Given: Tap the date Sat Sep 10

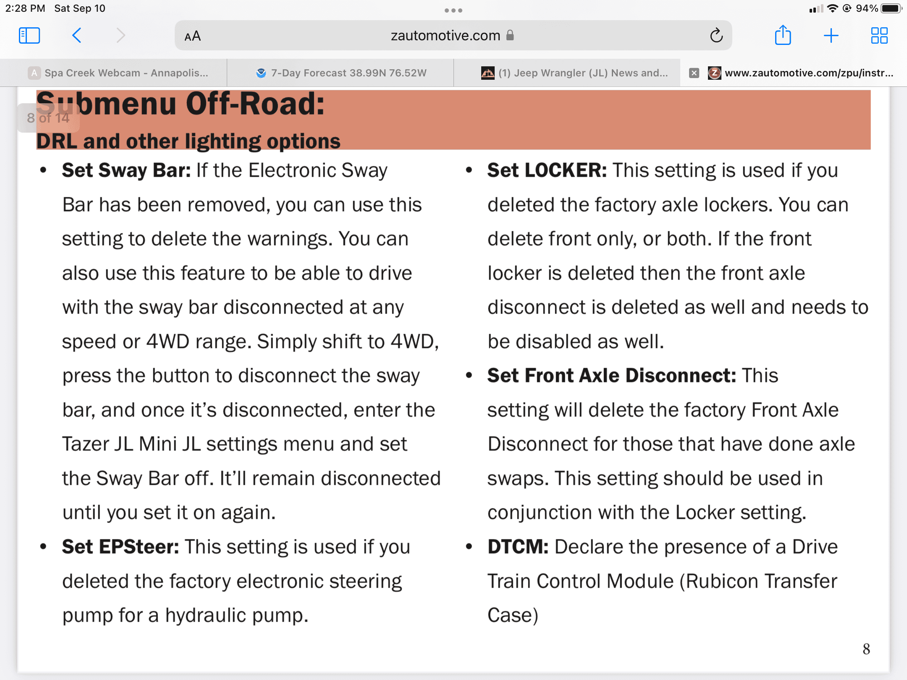Looking at the screenshot, I should point(80,8).
